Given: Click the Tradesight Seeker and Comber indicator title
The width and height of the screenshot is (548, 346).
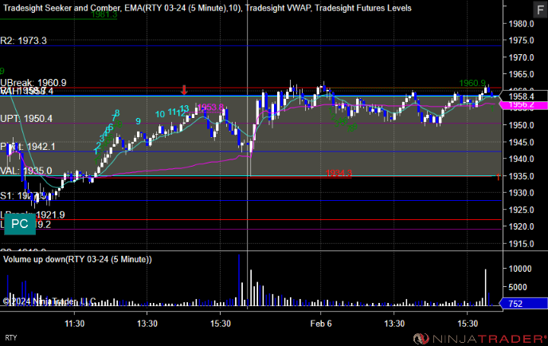Looking at the screenshot, I should point(62,8).
